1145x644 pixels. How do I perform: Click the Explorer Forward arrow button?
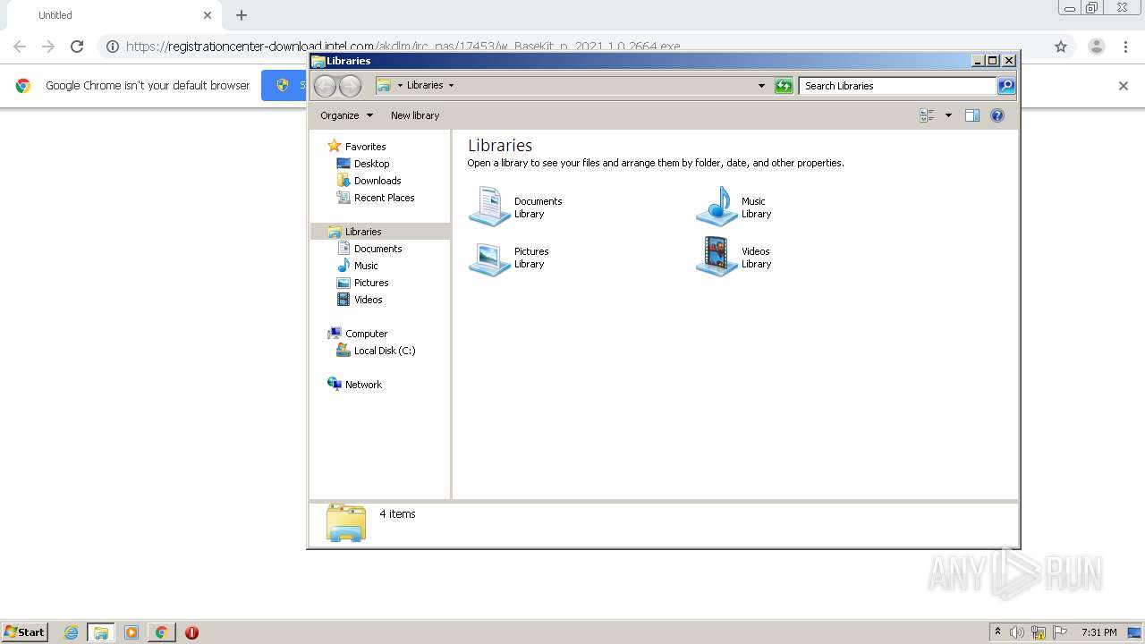coord(350,86)
